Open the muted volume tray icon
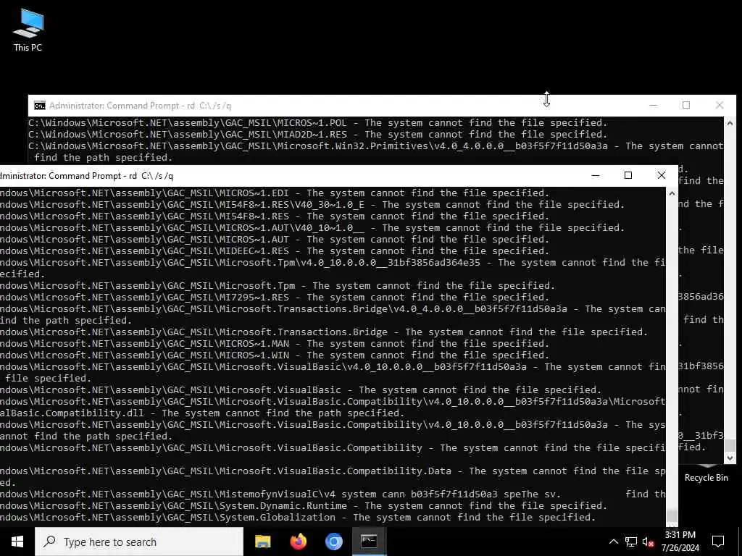Viewport: 742px width, 556px height. click(x=648, y=542)
